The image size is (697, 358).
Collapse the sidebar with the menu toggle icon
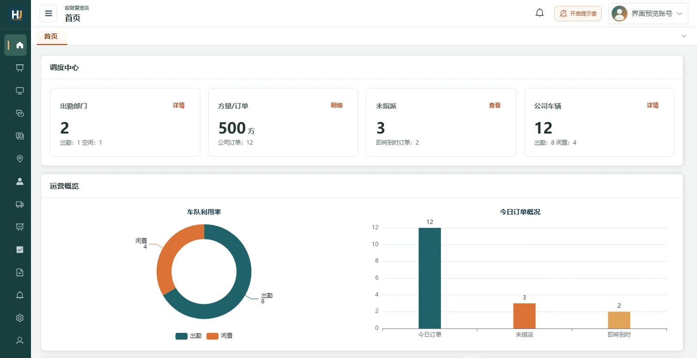pyautogui.click(x=48, y=14)
